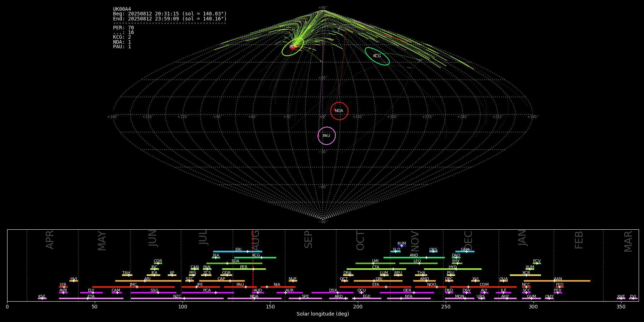Select the red NDA radiant circle on map
The image size is (644, 322).
point(339,111)
